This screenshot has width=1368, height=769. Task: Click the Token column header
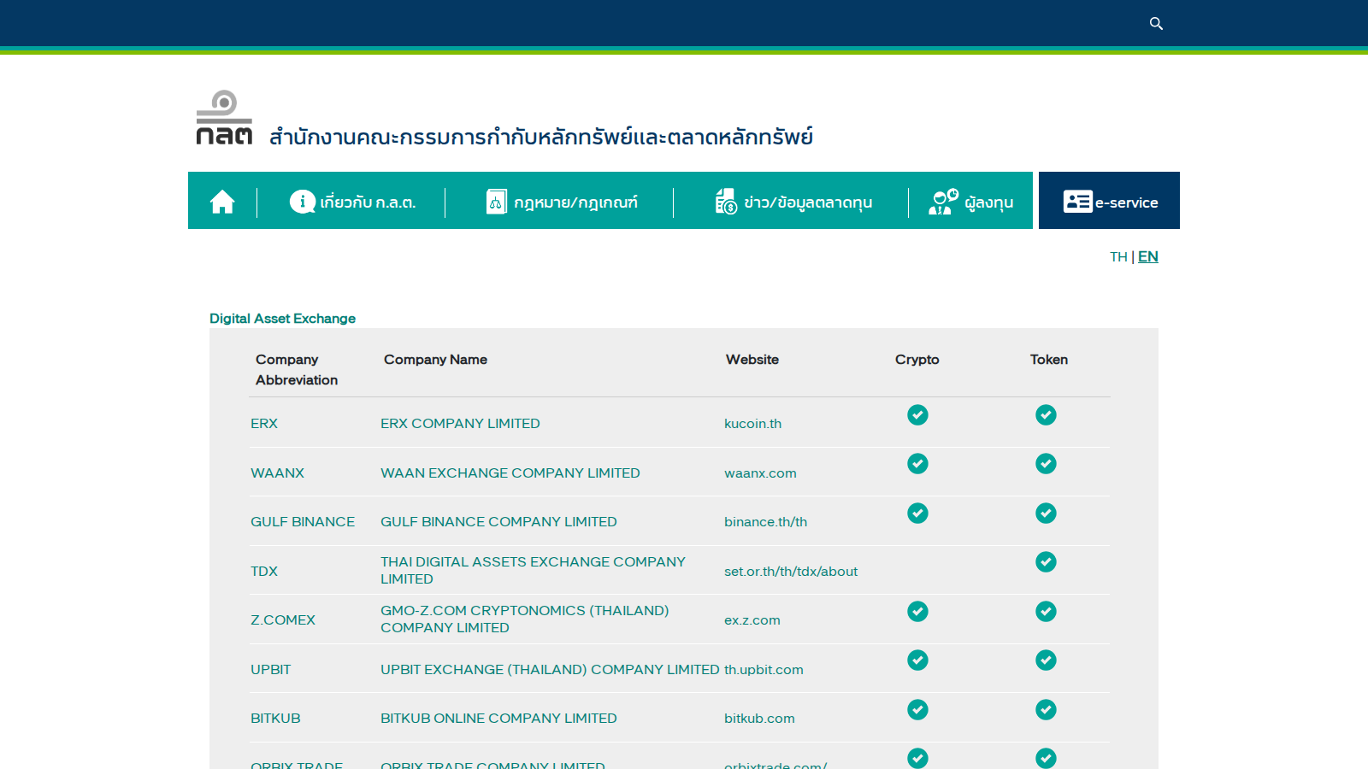point(1049,360)
